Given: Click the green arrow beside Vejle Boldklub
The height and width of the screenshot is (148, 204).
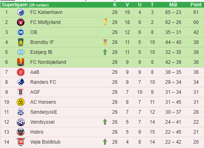Looking at the screenshot, I should tap(105, 142).
